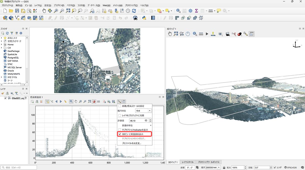The width and height of the screenshot is (305, 170).
Task: Open the レイヤ(L) menu
Action: click(39, 5)
